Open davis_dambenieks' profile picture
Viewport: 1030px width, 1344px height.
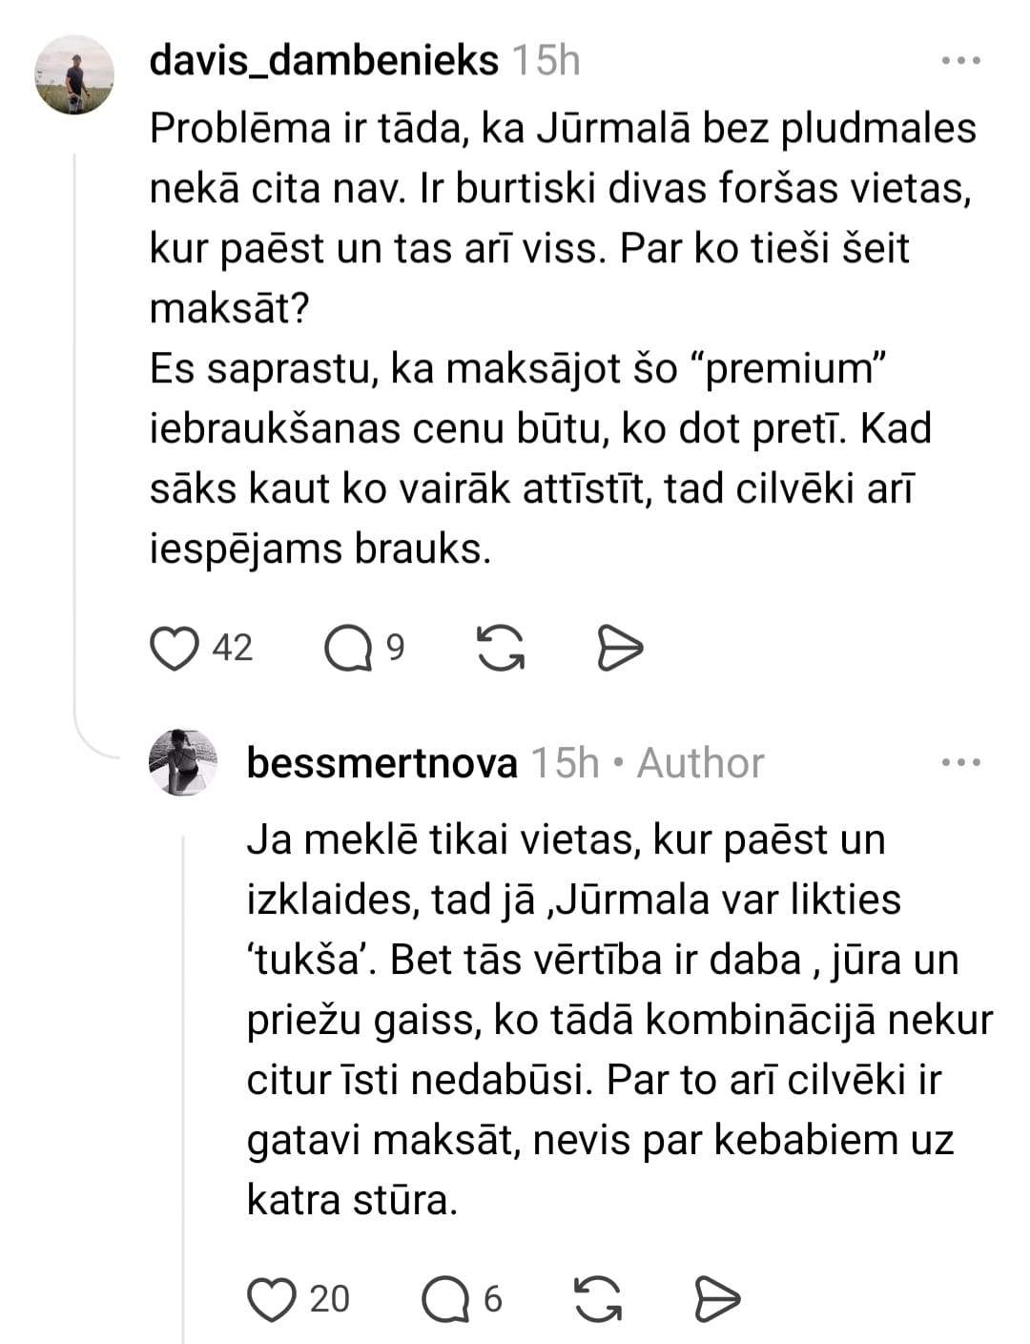pyautogui.click(x=74, y=74)
